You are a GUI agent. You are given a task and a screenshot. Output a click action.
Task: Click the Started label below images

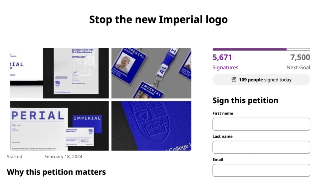point(15,157)
